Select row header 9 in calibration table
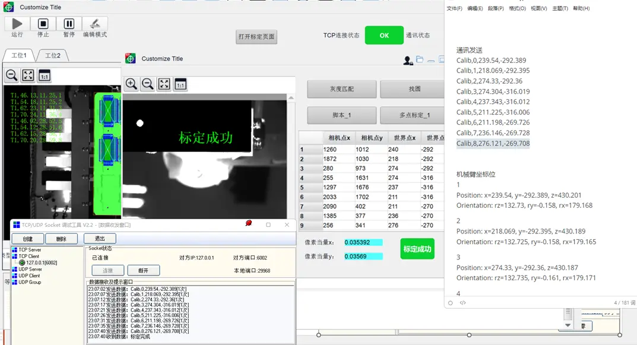This screenshot has width=637, height=345. point(310,225)
